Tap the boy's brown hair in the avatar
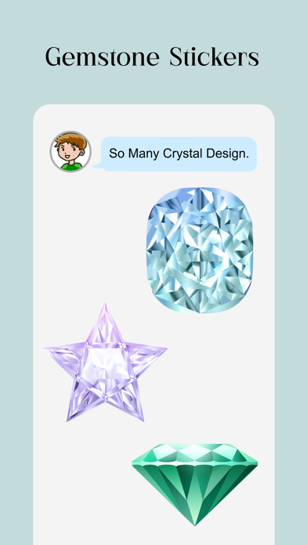The height and width of the screenshot is (545, 307). (71, 140)
